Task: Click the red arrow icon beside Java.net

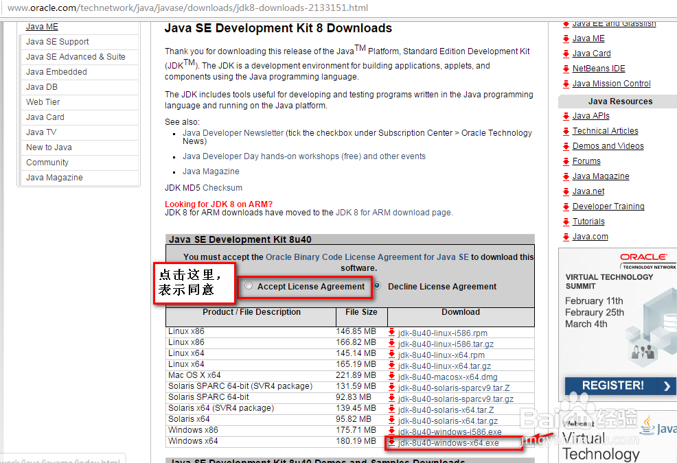Action: [x=566, y=192]
